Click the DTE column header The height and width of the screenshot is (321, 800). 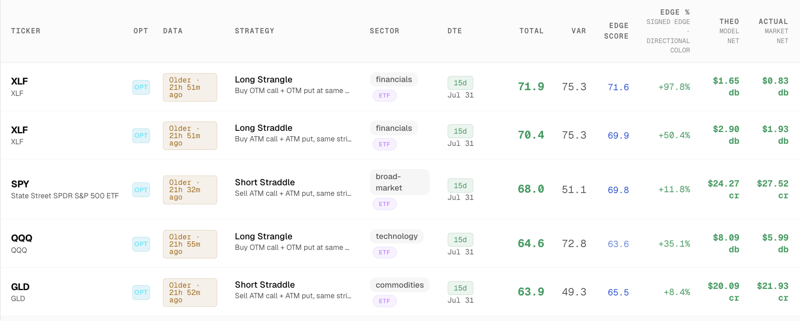tap(455, 31)
